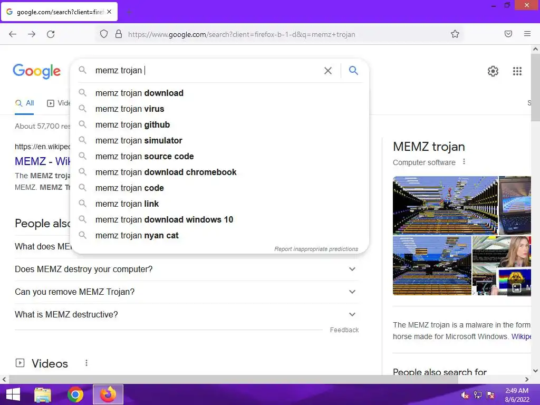Expand 'Can you remove MEMZ Trojan?'

coord(187,292)
